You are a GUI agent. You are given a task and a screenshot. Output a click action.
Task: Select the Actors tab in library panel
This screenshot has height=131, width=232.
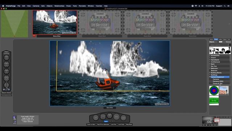(211, 39)
